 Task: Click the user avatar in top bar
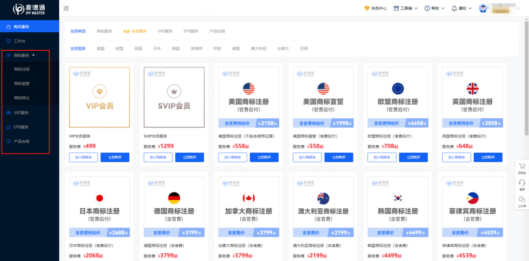coord(483,8)
